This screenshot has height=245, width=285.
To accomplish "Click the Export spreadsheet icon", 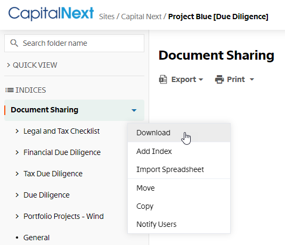I will tap(163, 79).
